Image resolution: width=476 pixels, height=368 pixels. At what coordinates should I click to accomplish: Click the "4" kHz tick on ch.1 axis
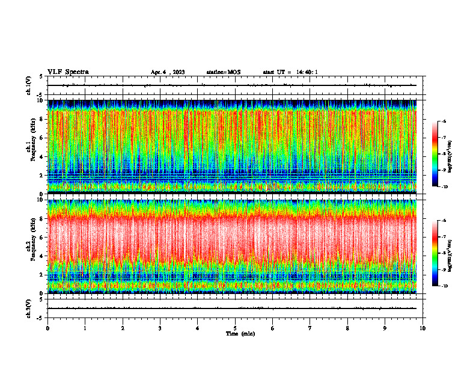coord(42,157)
